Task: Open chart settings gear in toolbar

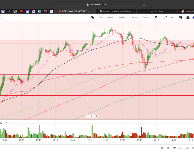Action: [x=156, y=17]
